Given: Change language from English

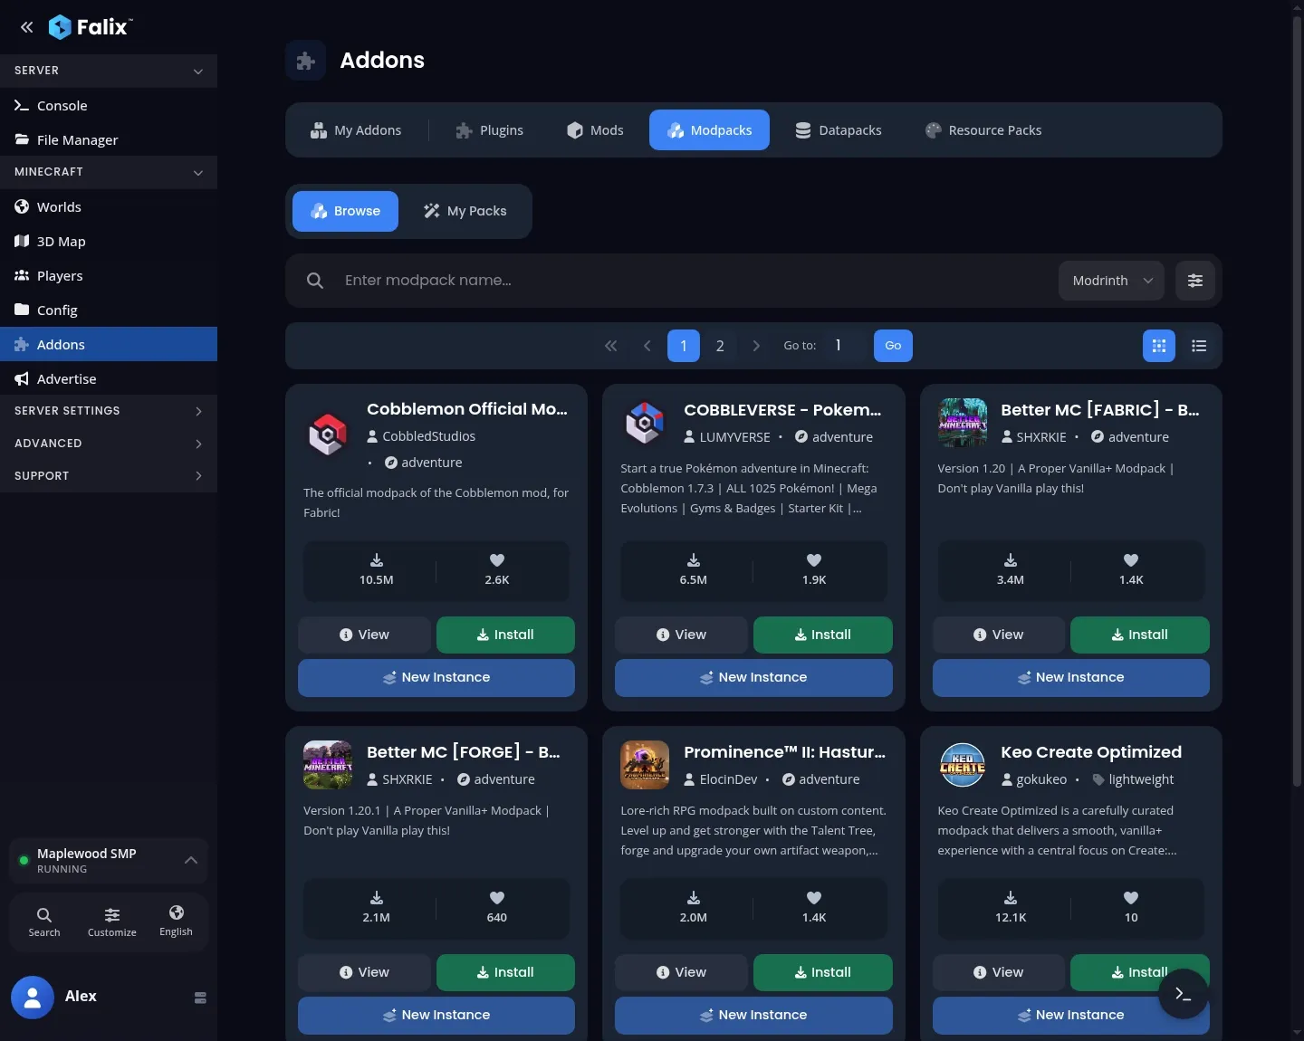Looking at the screenshot, I should coord(176,922).
